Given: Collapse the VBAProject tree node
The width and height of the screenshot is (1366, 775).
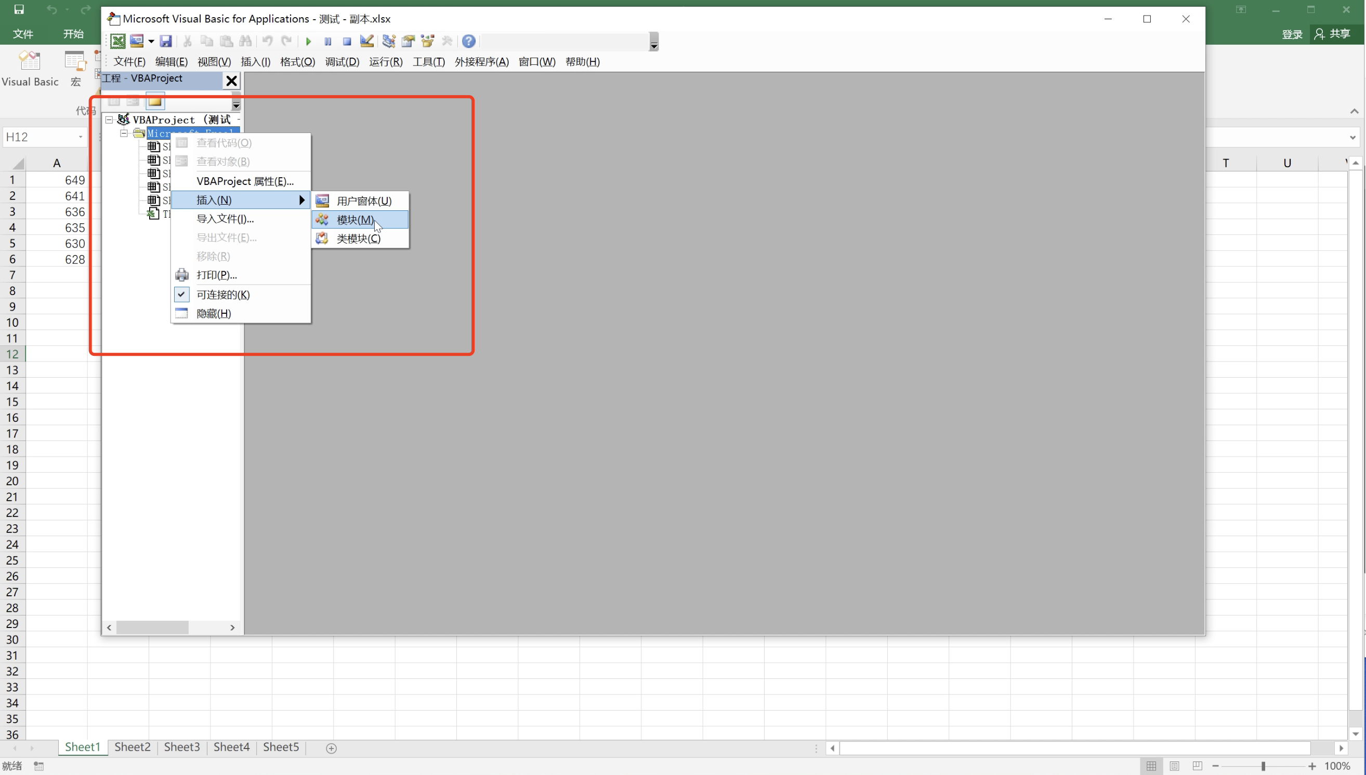Looking at the screenshot, I should pos(109,120).
